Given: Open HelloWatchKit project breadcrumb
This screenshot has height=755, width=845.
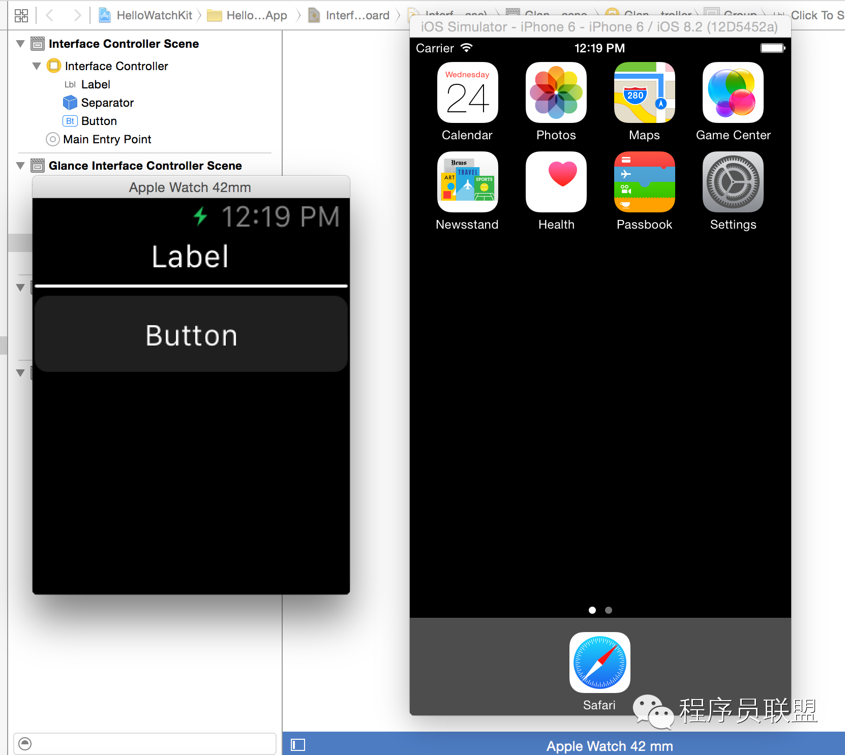Looking at the screenshot, I should tap(146, 15).
